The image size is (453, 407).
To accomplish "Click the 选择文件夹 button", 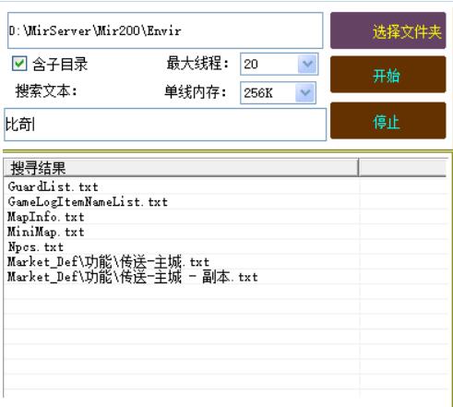I will [x=387, y=30].
